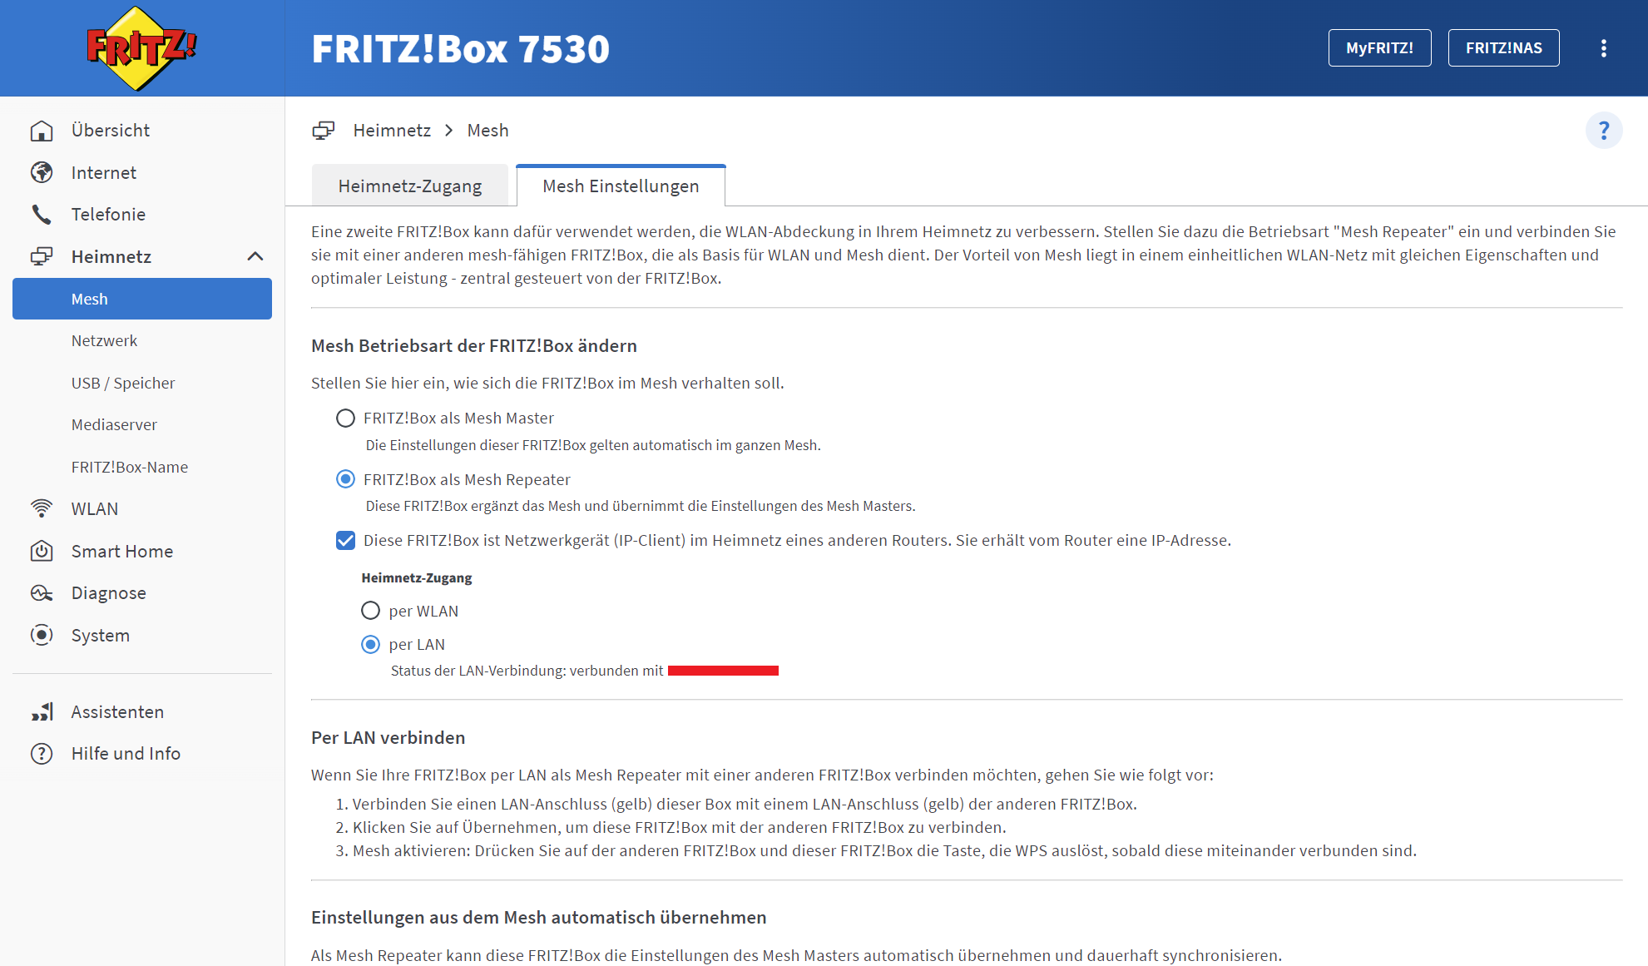Screen dimensions: 1648x966
Task: Collapse the Heimnetz menu chevron
Action: tap(255, 256)
